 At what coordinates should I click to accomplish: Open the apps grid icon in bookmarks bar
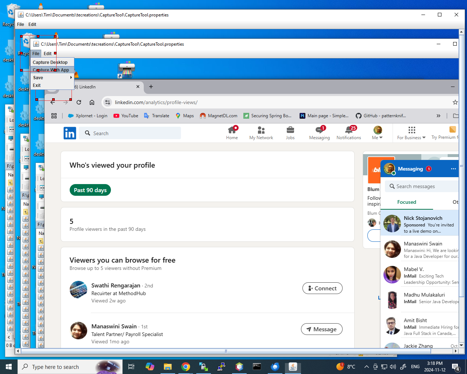54,116
